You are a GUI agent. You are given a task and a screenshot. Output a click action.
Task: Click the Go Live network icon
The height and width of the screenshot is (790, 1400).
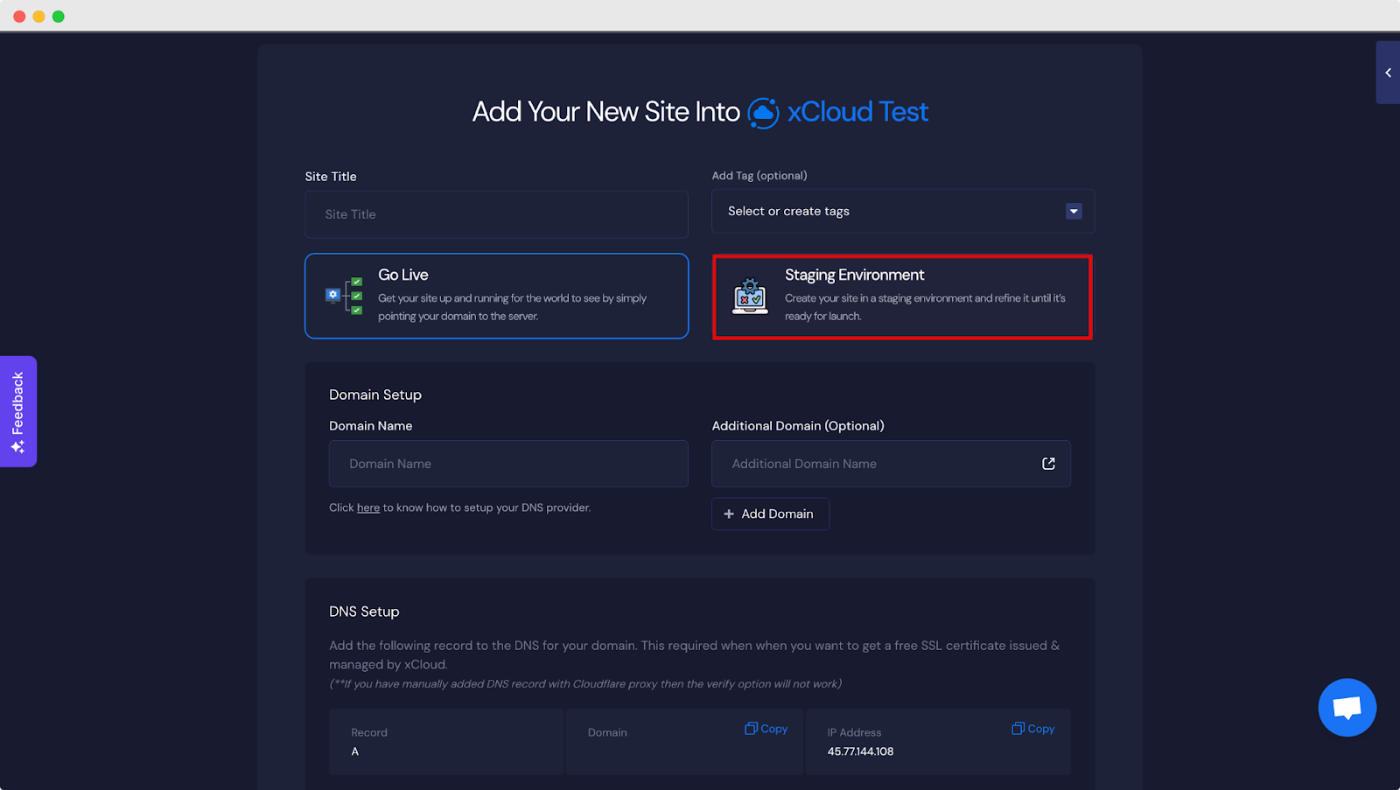coord(344,296)
